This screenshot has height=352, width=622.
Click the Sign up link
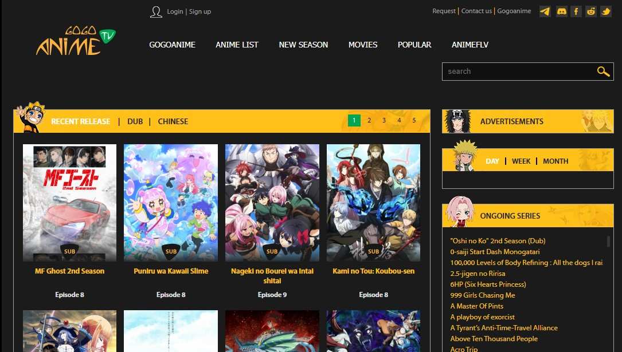[200, 11]
